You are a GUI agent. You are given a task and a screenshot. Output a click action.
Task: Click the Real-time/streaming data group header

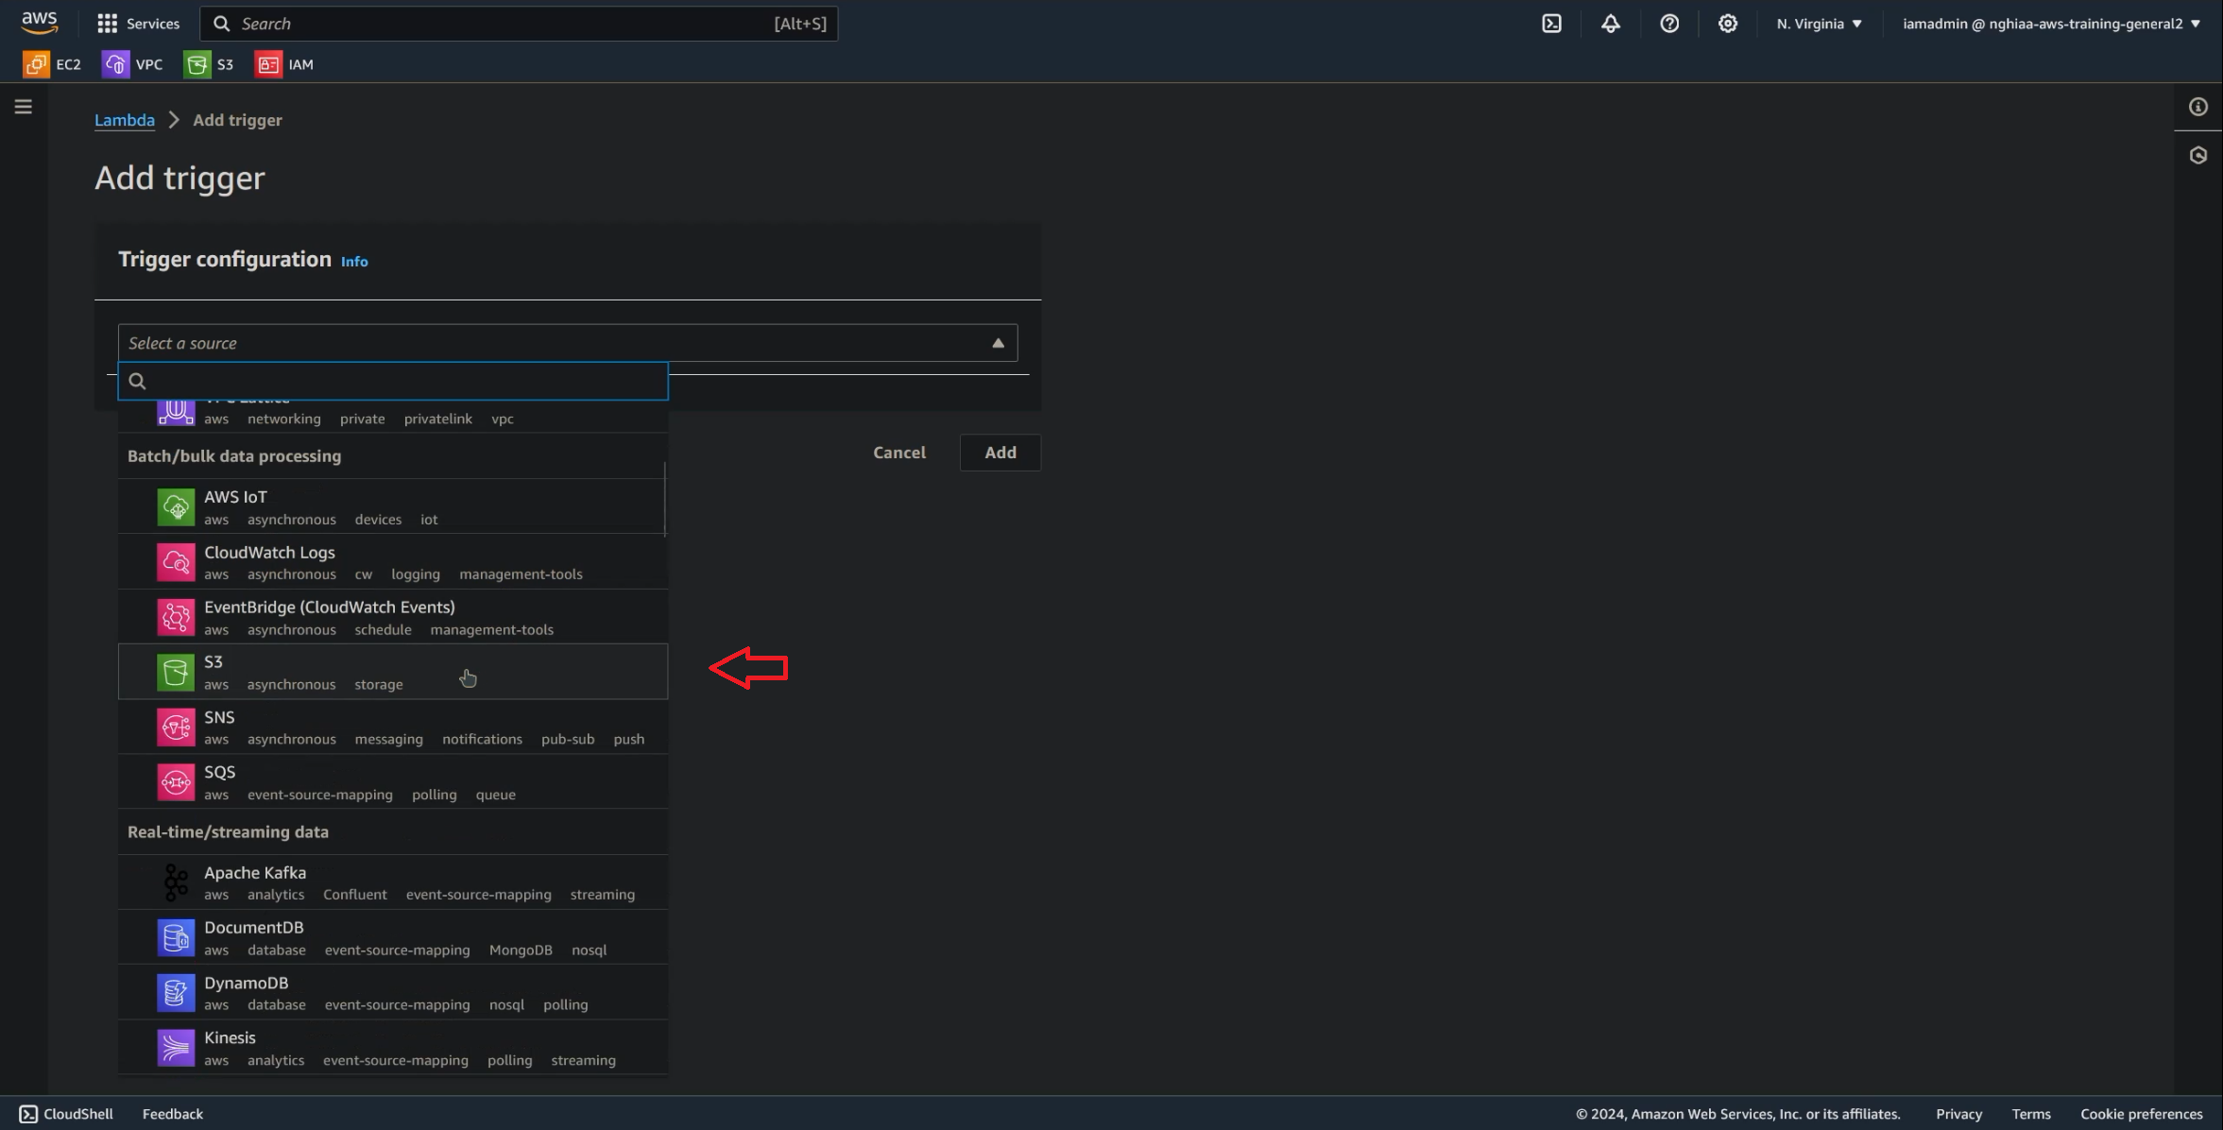[228, 831]
